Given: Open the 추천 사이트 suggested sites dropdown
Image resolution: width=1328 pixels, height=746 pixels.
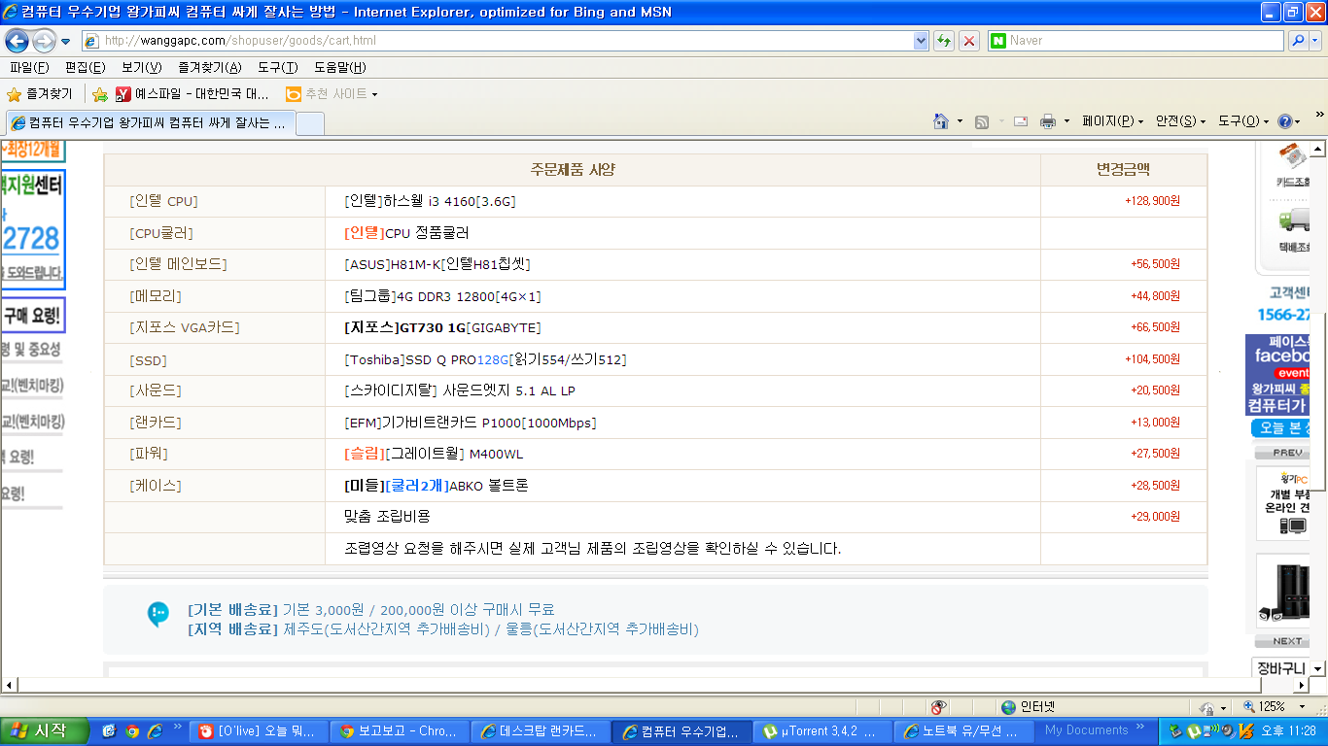Looking at the screenshot, I should tap(332, 94).
